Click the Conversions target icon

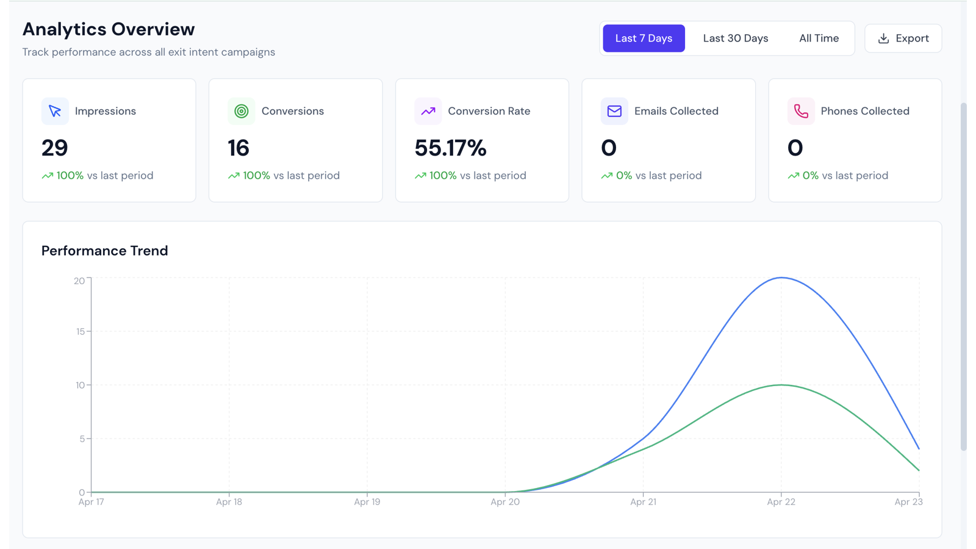pyautogui.click(x=242, y=111)
